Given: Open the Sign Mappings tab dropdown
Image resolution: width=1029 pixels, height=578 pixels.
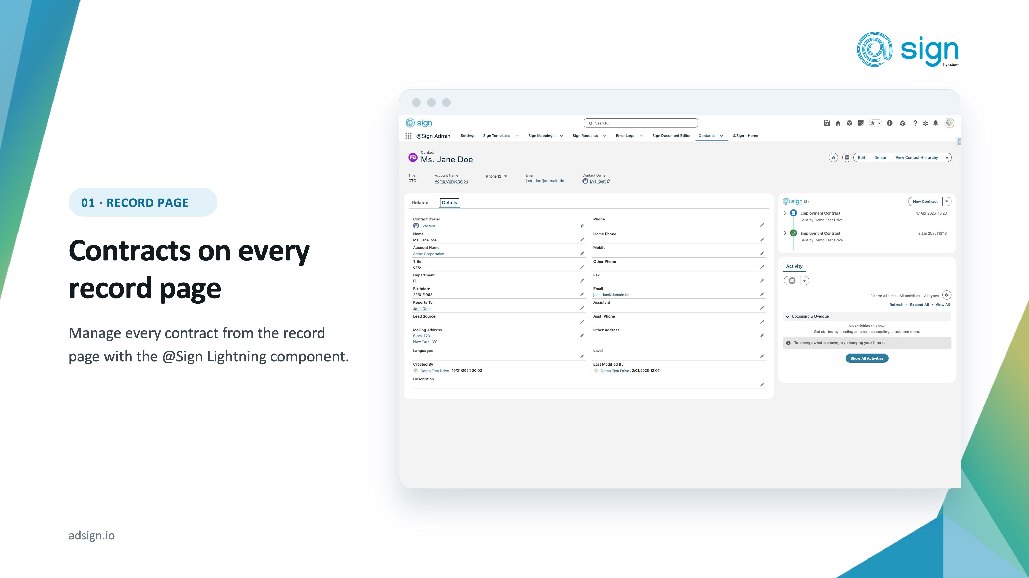Looking at the screenshot, I should tap(561, 136).
